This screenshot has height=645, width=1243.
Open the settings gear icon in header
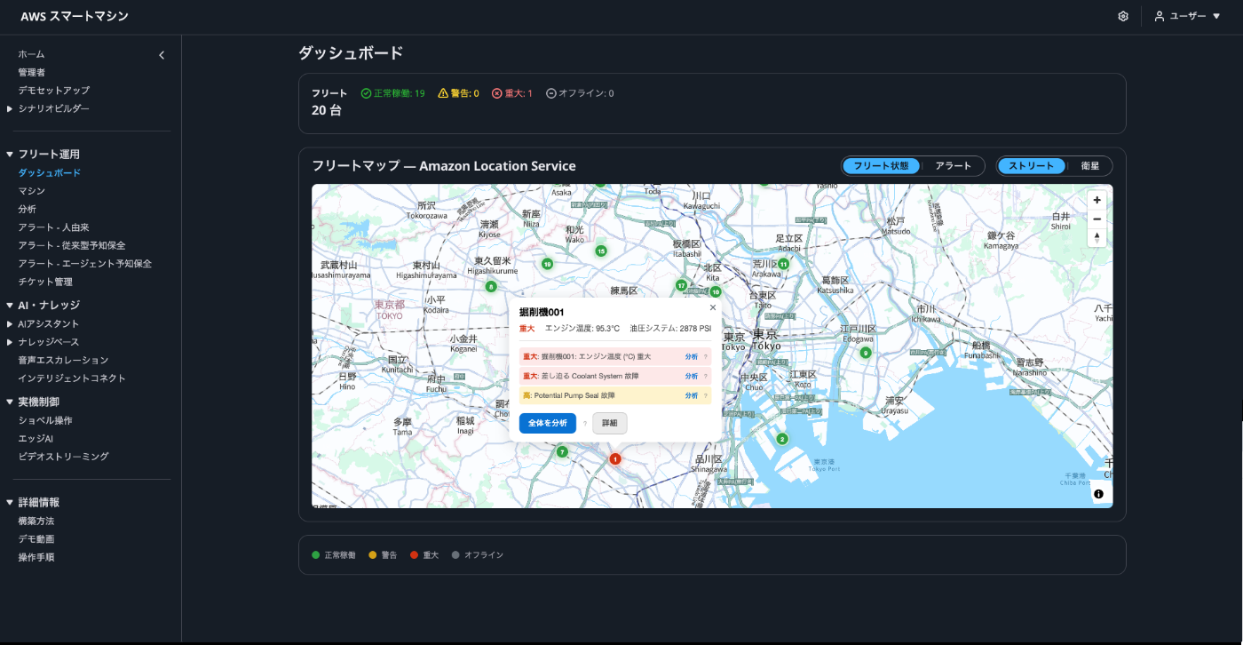1123,16
